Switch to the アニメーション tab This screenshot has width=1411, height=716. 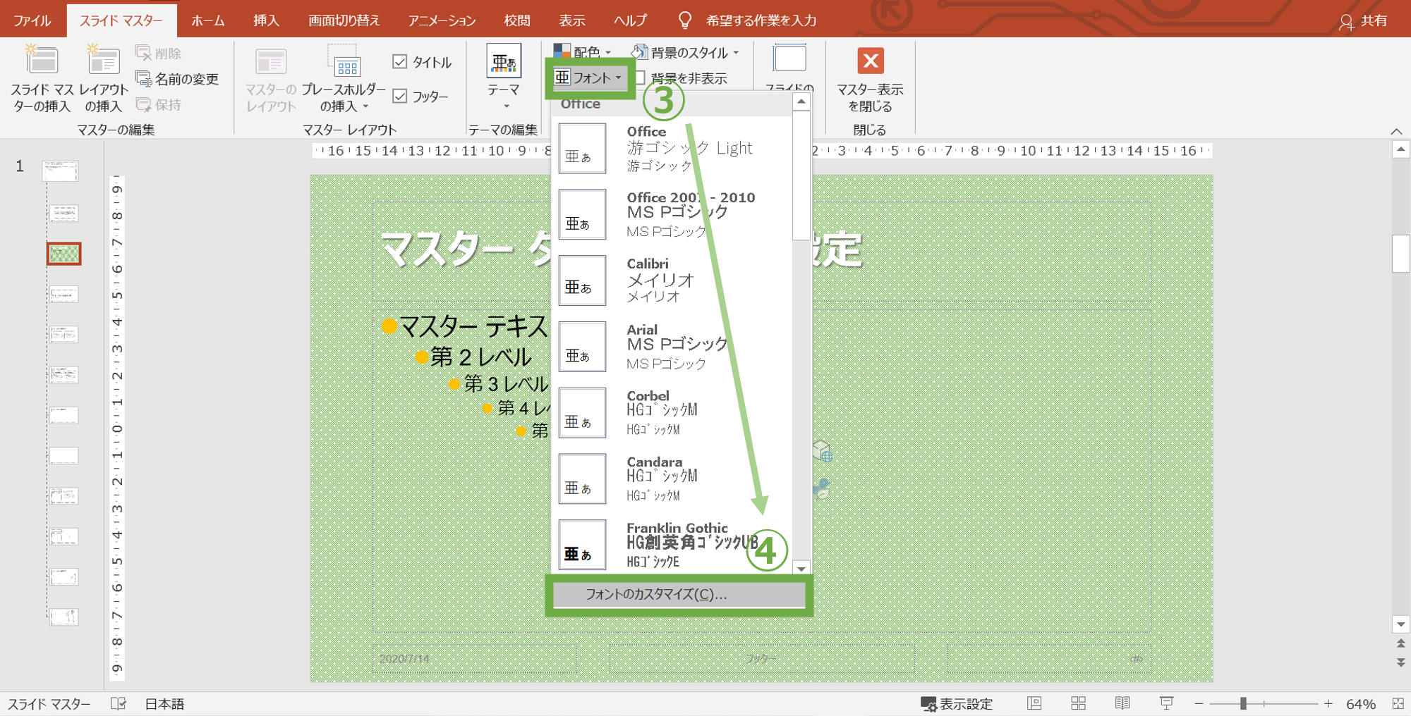click(442, 21)
